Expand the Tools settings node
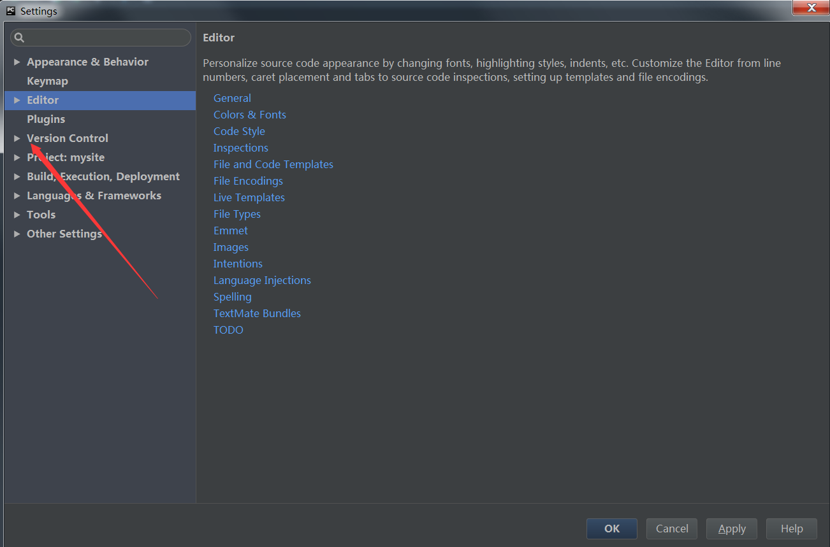 (17, 215)
